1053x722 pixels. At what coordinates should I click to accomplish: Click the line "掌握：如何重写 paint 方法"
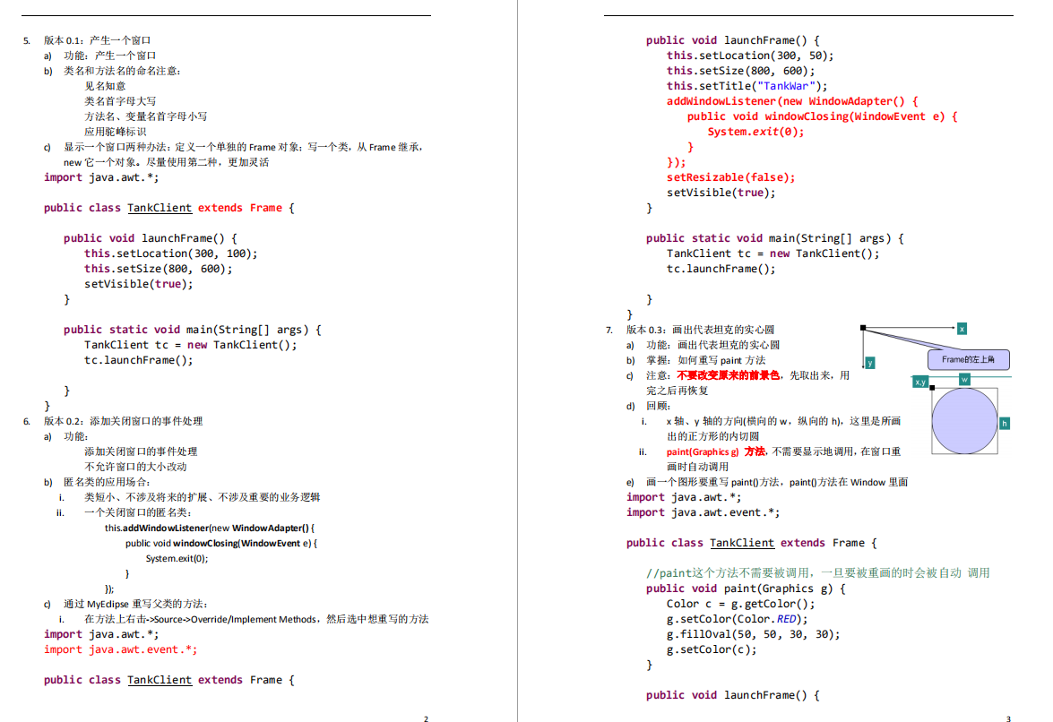point(706,360)
